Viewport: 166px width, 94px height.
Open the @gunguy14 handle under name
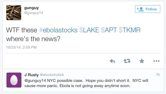click(x=34, y=13)
